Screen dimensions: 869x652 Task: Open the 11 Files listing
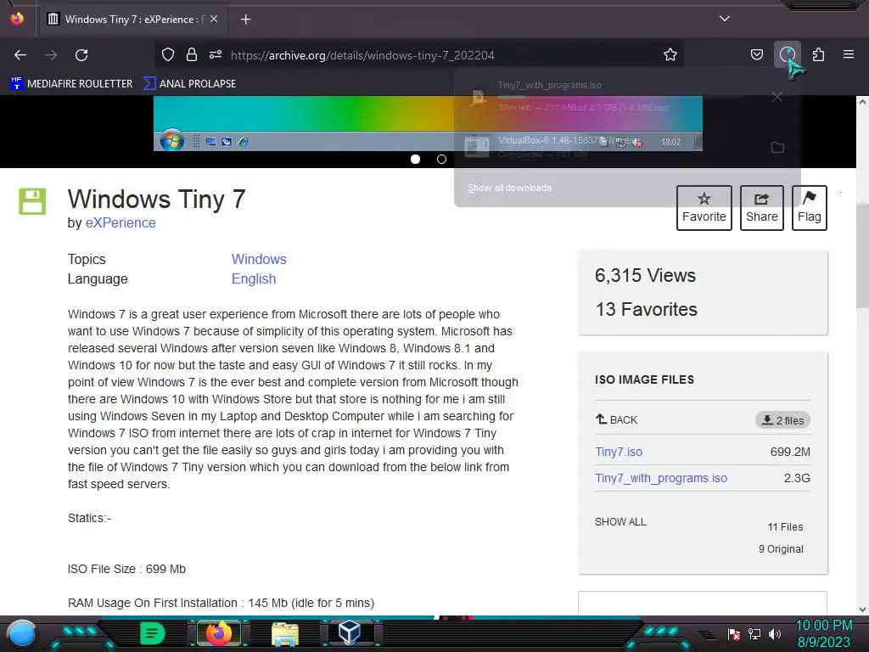[x=785, y=527]
